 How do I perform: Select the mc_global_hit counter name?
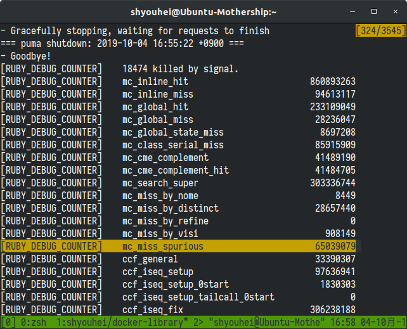point(155,107)
